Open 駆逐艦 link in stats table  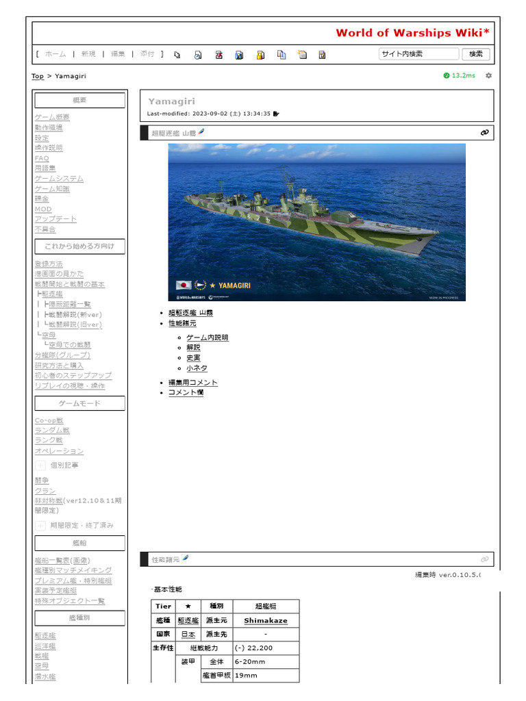coord(188,620)
